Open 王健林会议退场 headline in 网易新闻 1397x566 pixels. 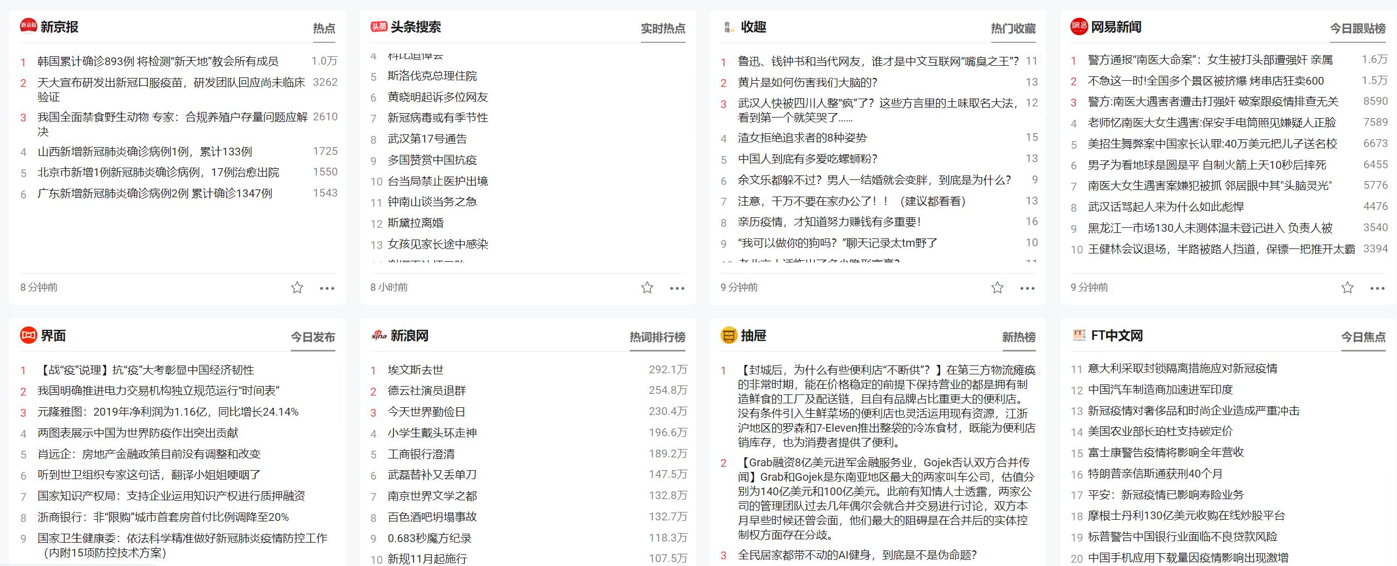click(1221, 249)
